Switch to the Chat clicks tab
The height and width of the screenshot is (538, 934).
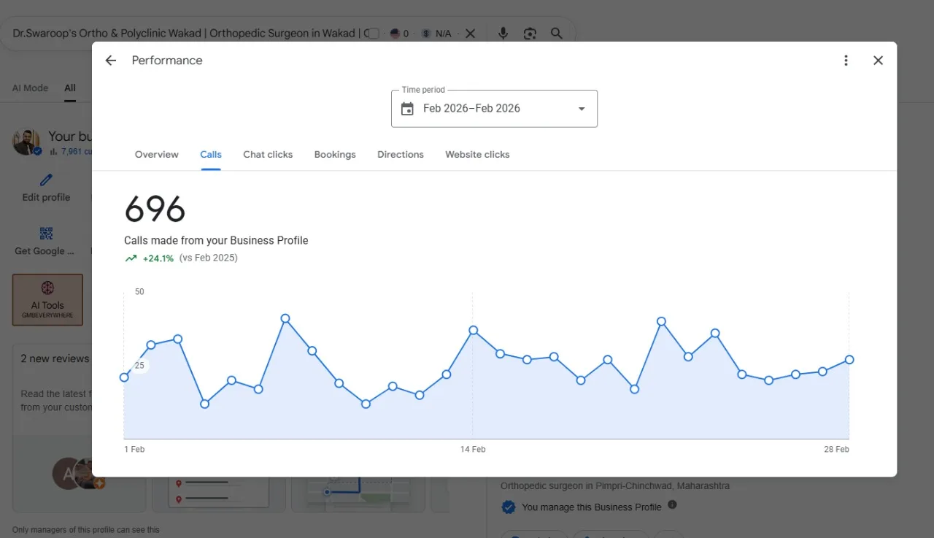pos(268,155)
